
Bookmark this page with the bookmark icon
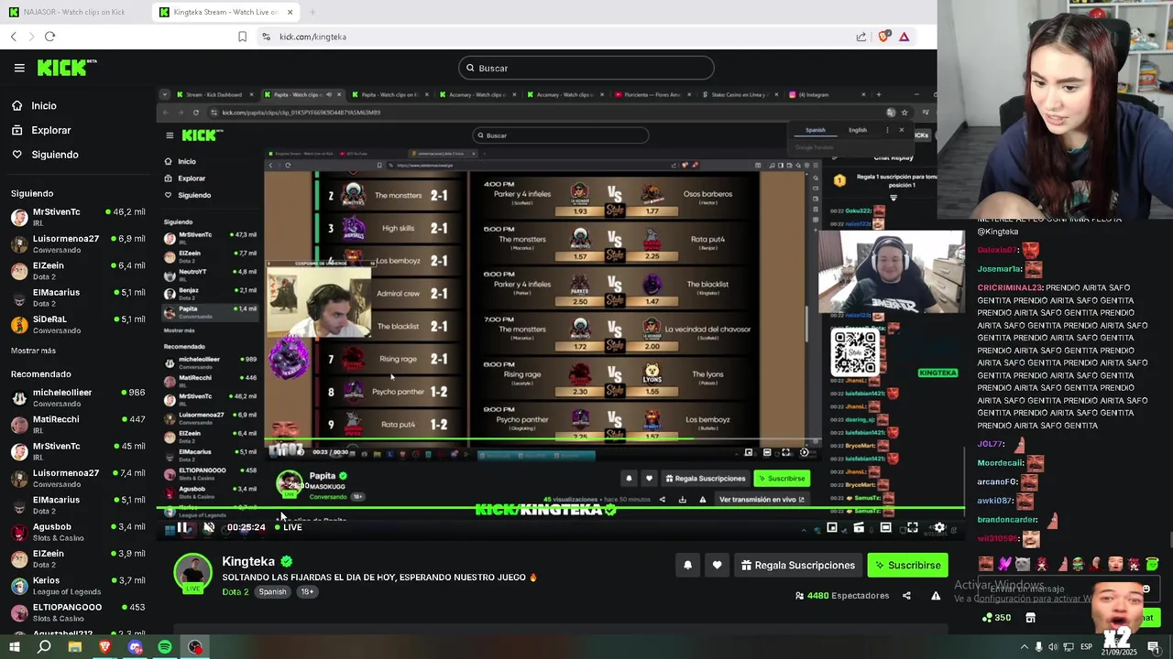242,37
